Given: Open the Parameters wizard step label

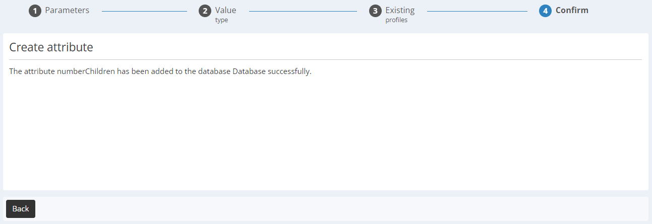Looking at the screenshot, I should [67, 10].
